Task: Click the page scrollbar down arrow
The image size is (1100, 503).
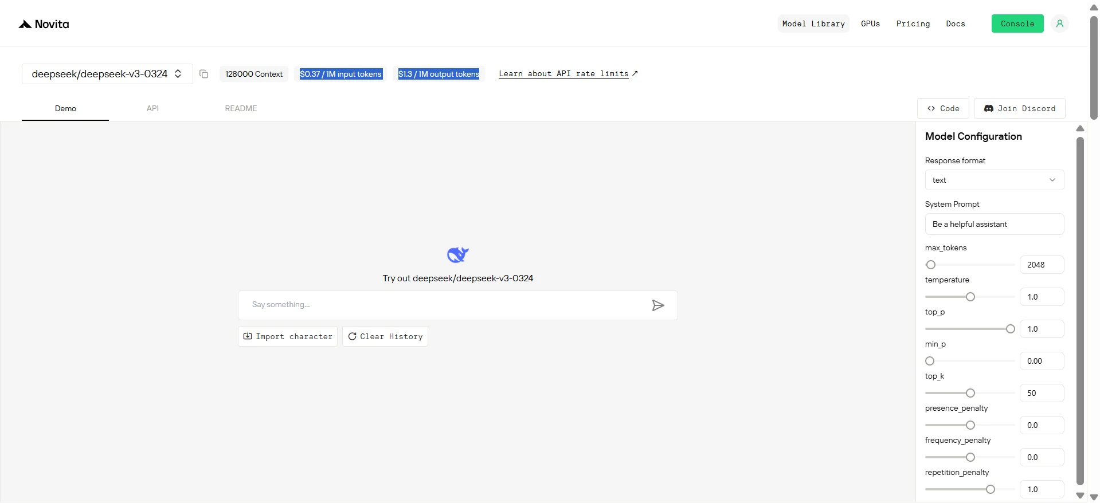Action: [x=1094, y=497]
